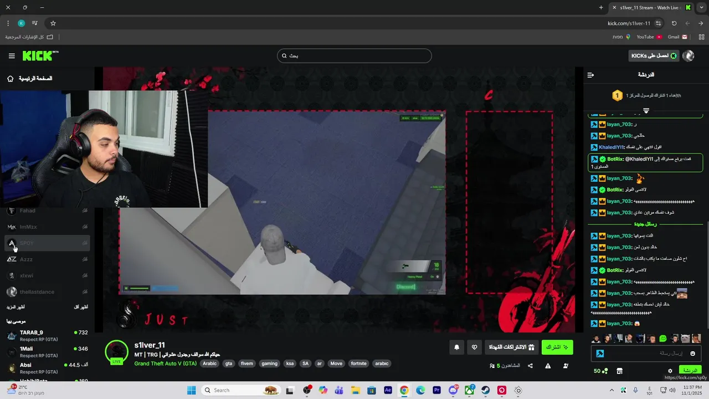The width and height of the screenshot is (709, 399).
Task: Click the 50 channel points balance
Action: (x=600, y=371)
